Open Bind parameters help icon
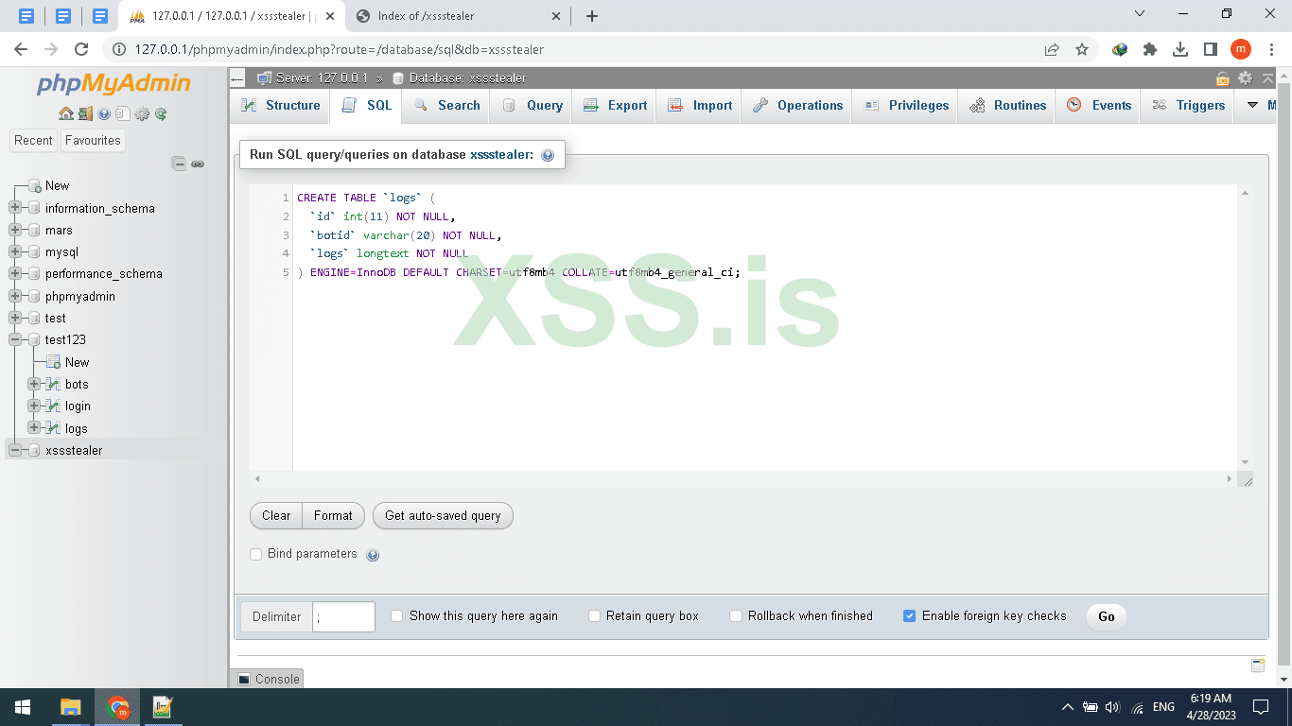 pos(373,555)
